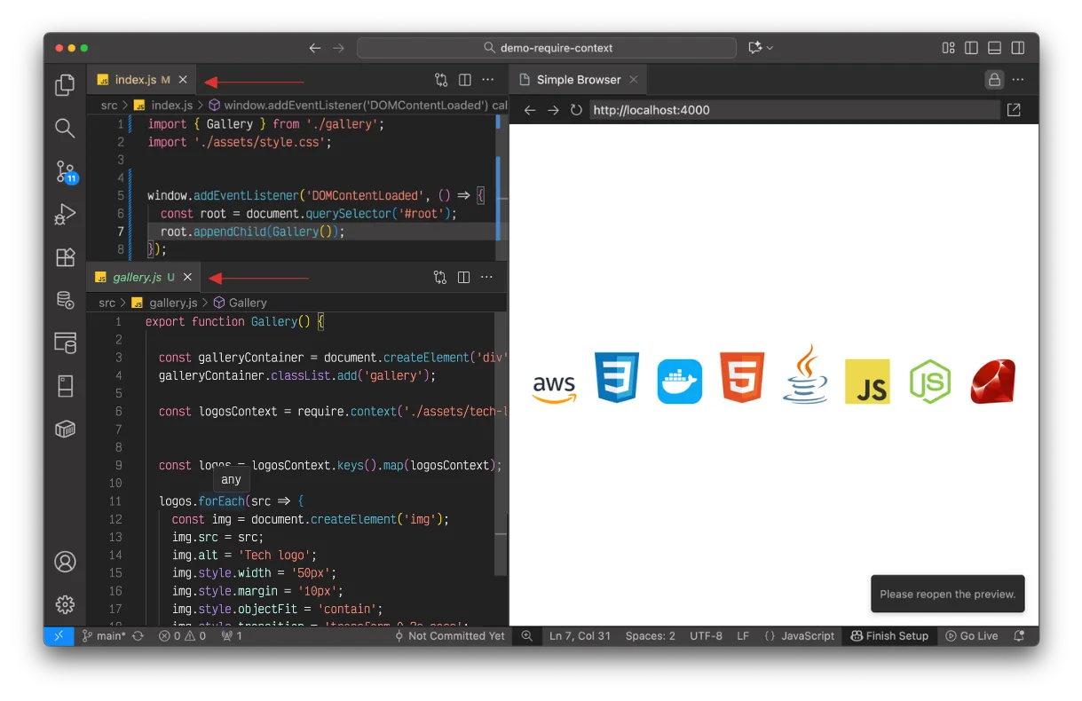Select the Simple Browser tab
Viewport: 1082px width, 701px height.
(578, 80)
